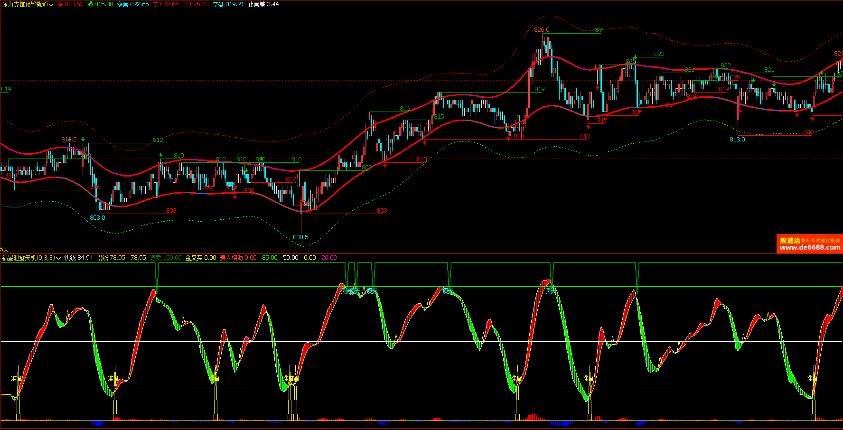Click the 快线 84.94 indicator value
843x430 pixels.
tap(79, 258)
